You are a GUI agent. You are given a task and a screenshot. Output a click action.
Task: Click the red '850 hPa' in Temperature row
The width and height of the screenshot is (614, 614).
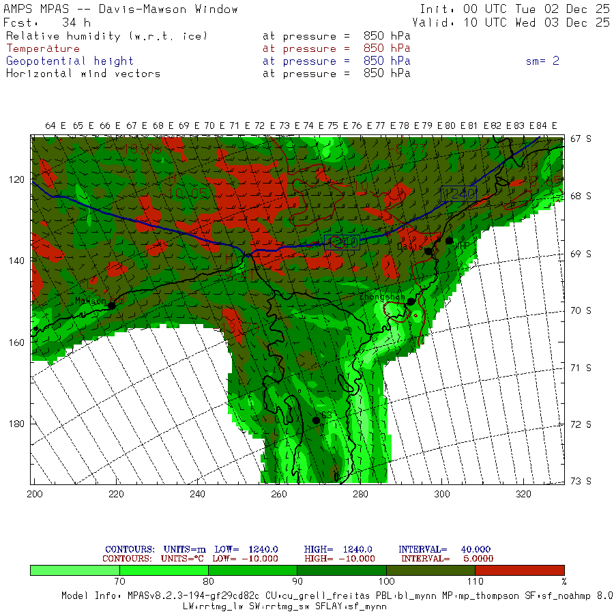(x=387, y=48)
